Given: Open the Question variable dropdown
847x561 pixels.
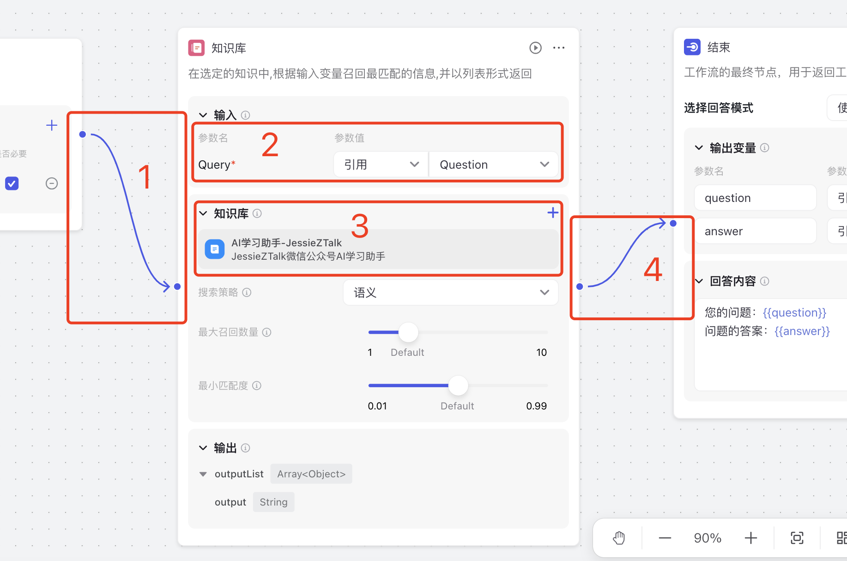Looking at the screenshot, I should (493, 165).
